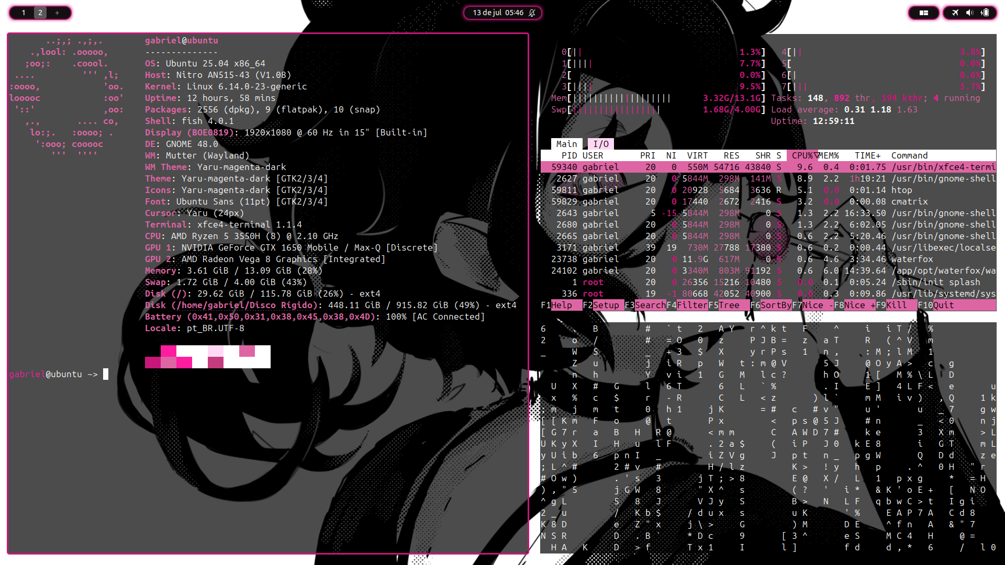The width and height of the screenshot is (1005, 565).
Task: Sort htop by RES column header
Action: click(731, 155)
